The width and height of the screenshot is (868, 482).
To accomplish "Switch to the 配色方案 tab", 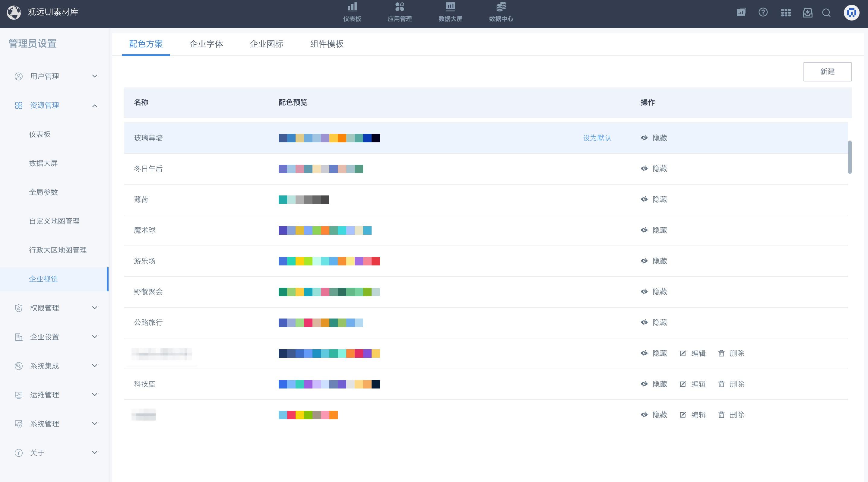I will point(146,44).
